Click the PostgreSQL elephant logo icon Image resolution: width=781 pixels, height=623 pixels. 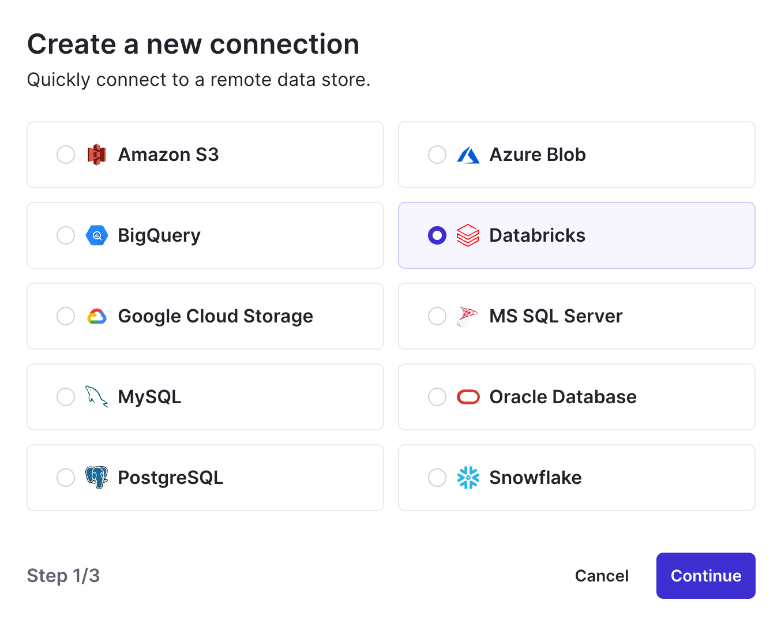(97, 478)
